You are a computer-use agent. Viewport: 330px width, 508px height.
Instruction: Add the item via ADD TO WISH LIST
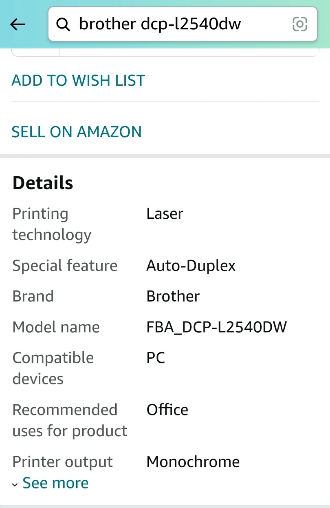(78, 80)
